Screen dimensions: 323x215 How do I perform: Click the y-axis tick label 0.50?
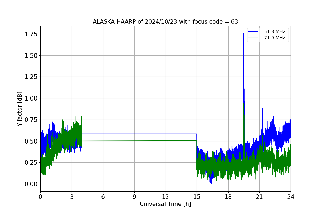pos(31,141)
